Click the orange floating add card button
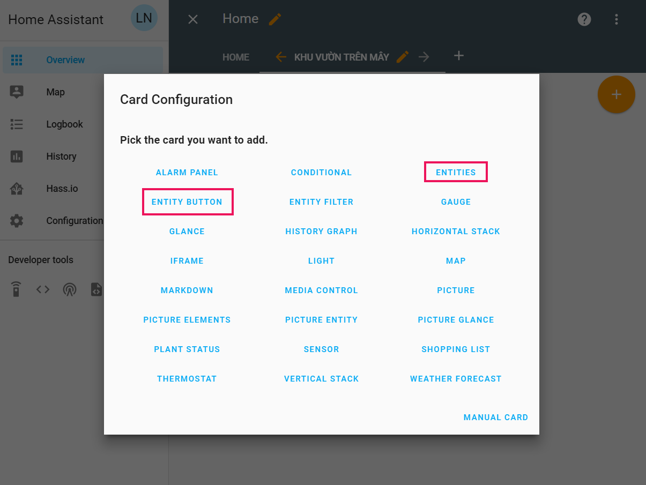Screen dimensions: 646x485 tap(616, 95)
